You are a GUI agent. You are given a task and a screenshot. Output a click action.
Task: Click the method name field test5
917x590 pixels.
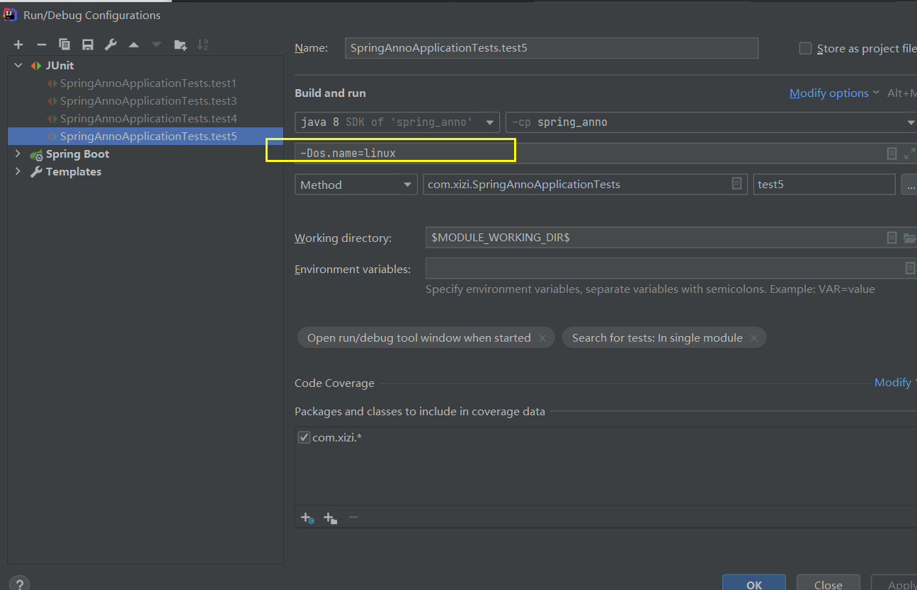[x=824, y=185]
